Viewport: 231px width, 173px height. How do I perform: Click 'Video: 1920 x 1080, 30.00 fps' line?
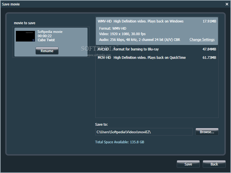point(122,34)
